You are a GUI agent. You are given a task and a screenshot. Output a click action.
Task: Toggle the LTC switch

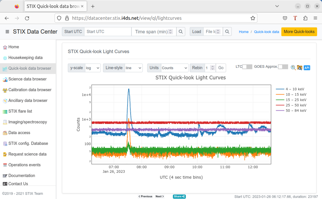pos(247,67)
